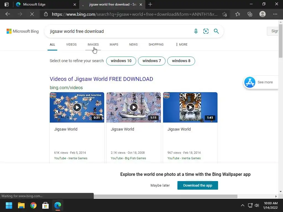This screenshot has width=283, height=212.
Task: Open the Edge profile avatar
Action: pos(263,14)
